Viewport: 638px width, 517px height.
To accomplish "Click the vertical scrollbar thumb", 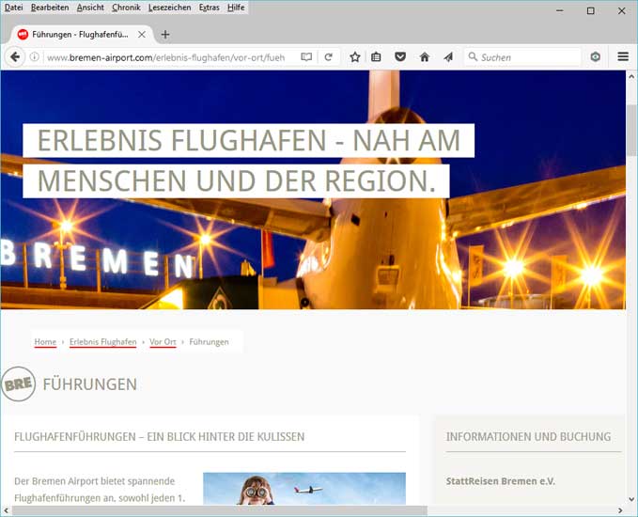I will pyautogui.click(x=631, y=133).
